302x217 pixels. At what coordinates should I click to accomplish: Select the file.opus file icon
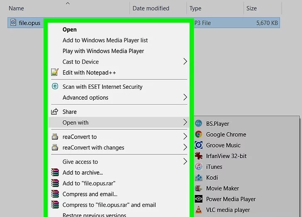(x=13, y=22)
